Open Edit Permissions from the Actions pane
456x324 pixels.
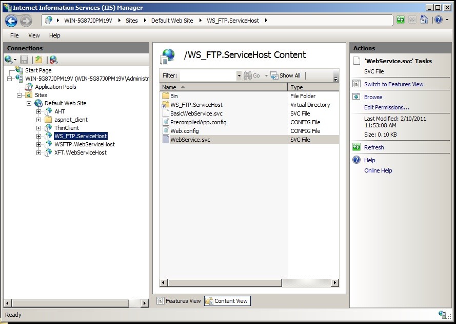[x=386, y=107]
